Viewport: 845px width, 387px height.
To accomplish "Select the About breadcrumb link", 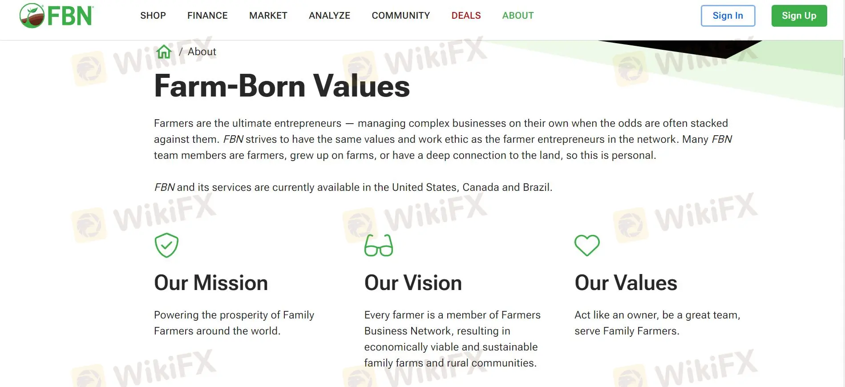I will [x=202, y=51].
